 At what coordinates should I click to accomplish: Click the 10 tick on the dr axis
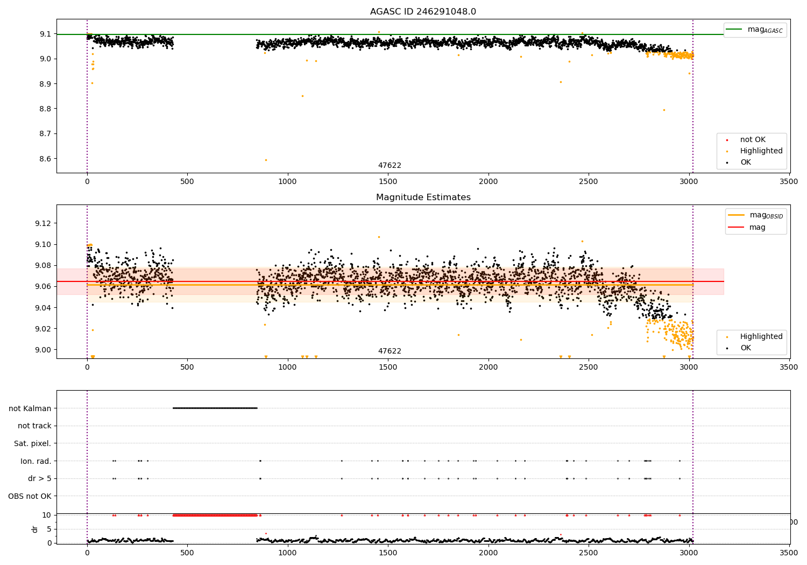(47, 515)
